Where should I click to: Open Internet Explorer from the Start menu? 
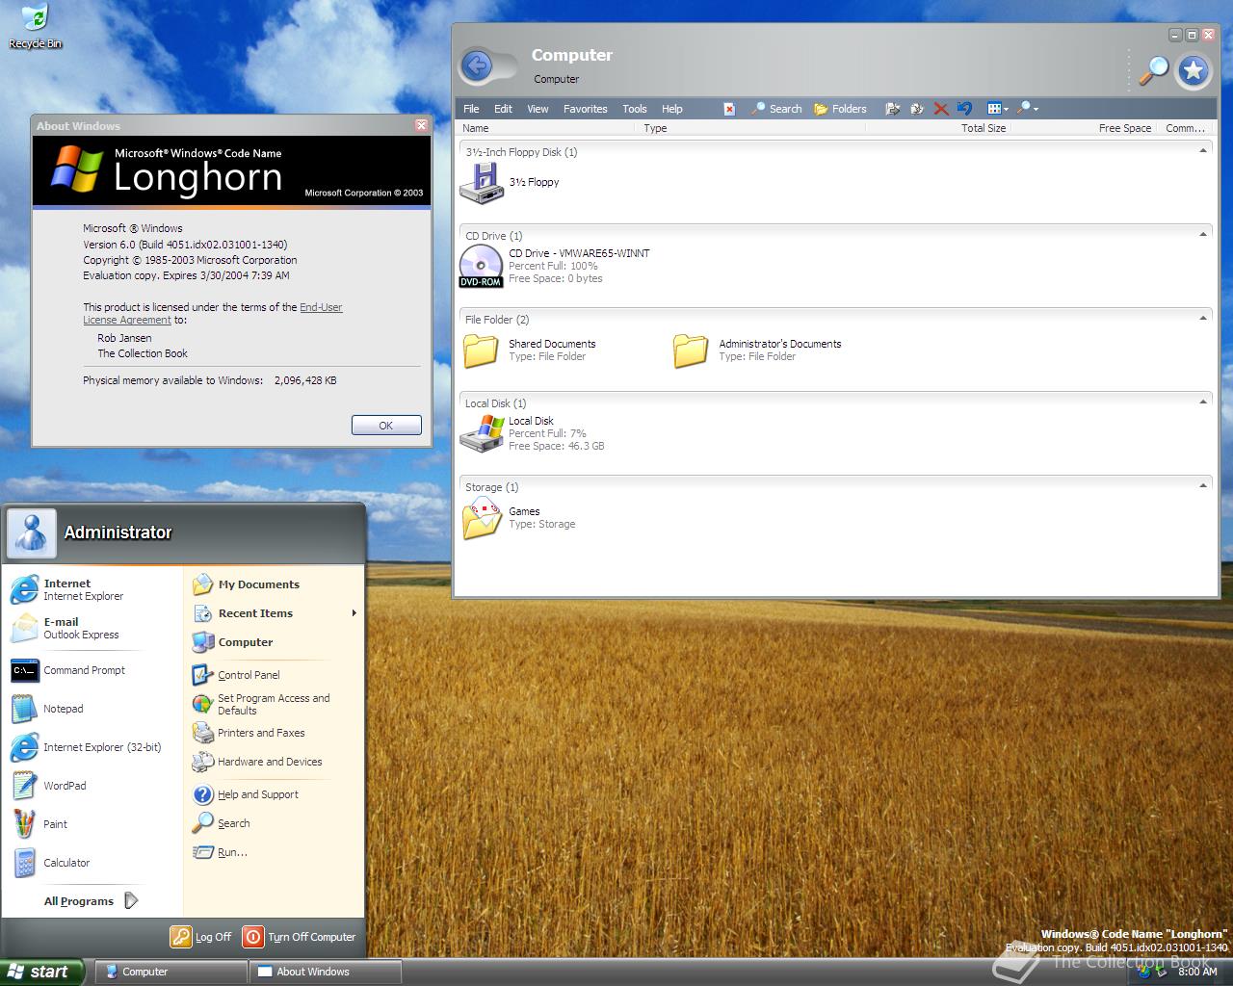(92, 589)
